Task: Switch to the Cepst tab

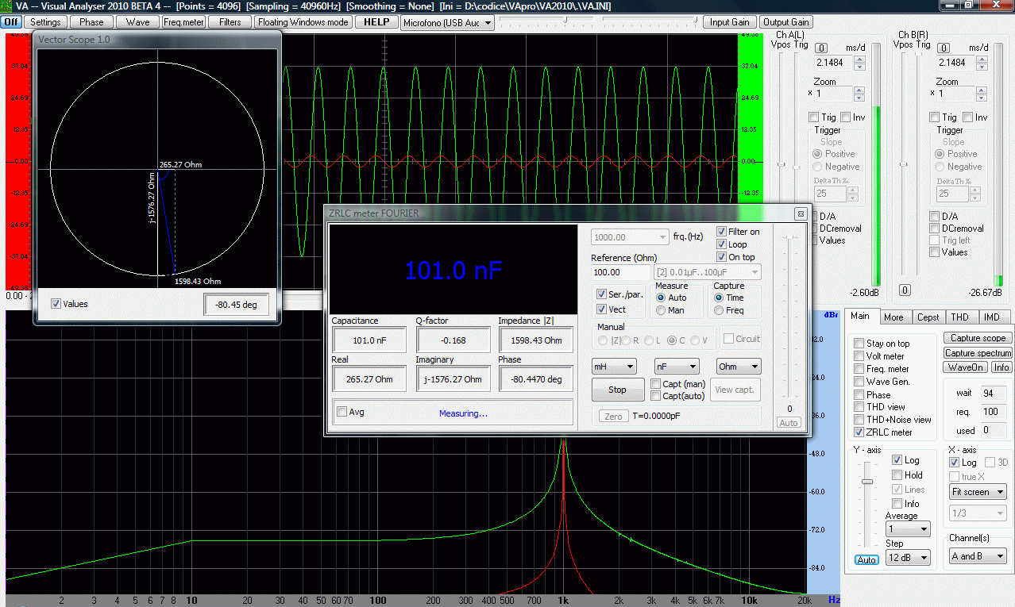Action: (x=928, y=317)
